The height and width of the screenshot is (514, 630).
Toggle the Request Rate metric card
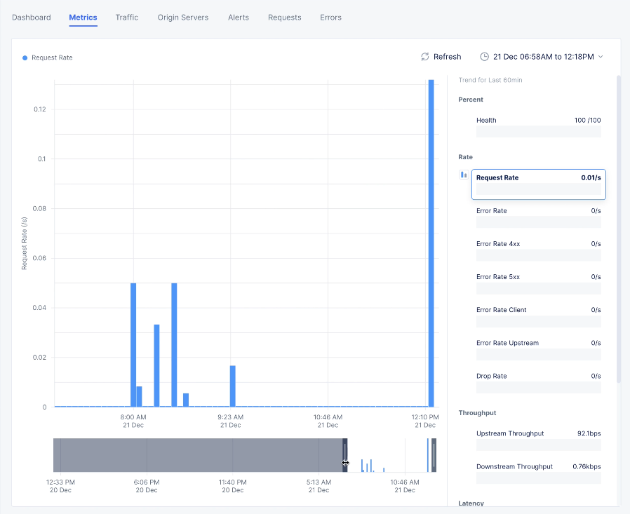tap(538, 184)
